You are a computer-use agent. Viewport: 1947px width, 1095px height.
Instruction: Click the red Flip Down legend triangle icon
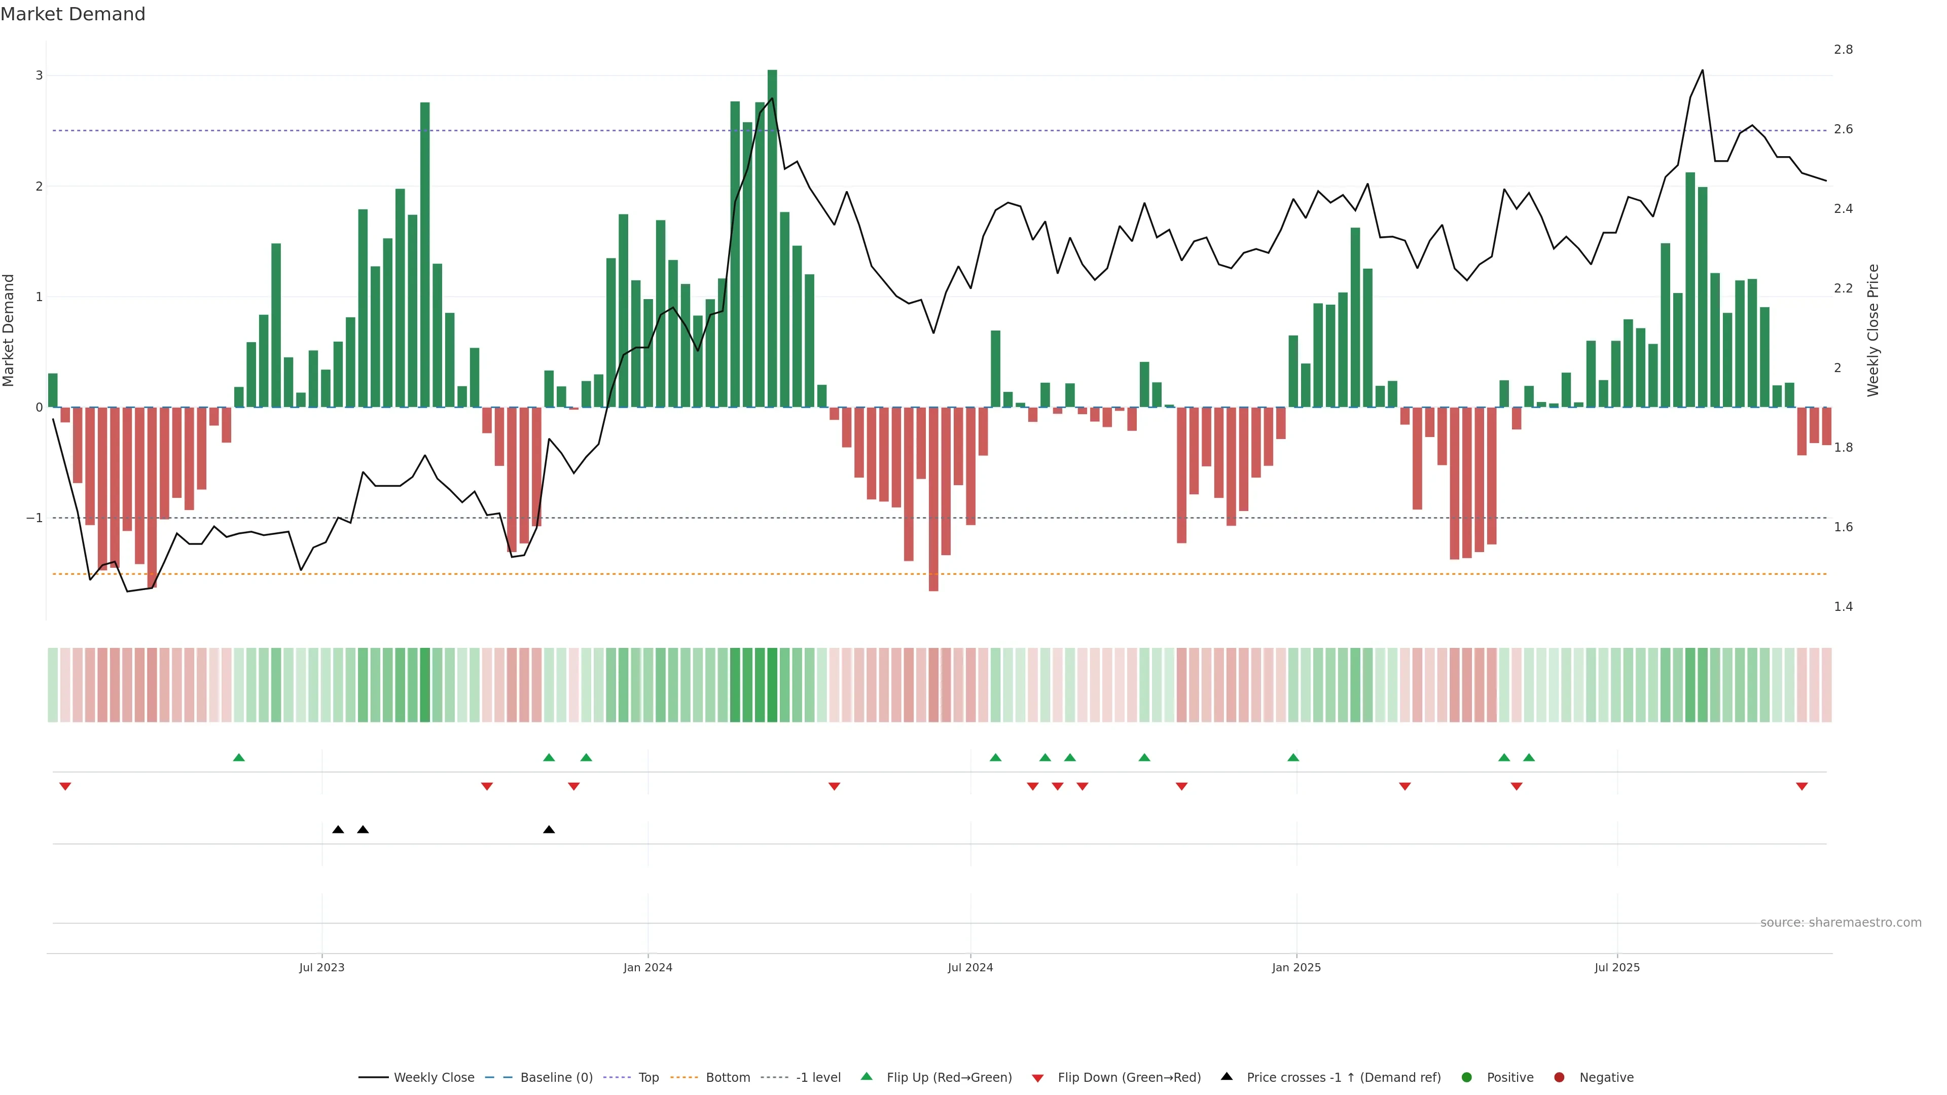click(1038, 1078)
